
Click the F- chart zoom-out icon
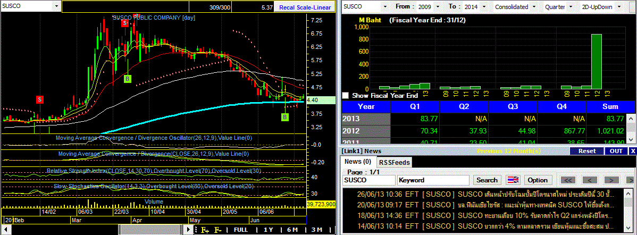[x=218, y=230]
